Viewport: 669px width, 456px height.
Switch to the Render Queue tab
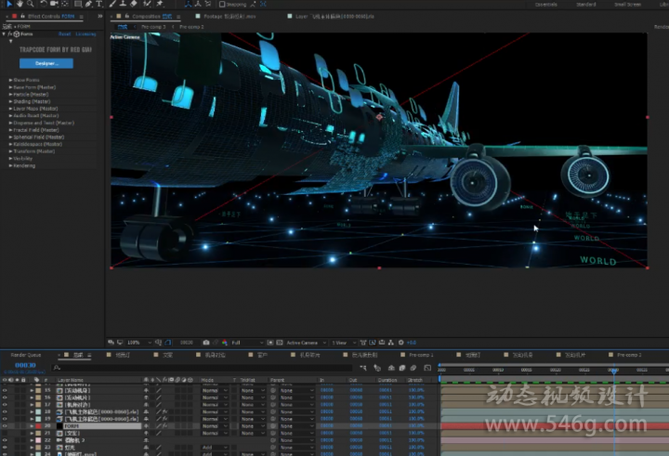(x=26, y=355)
